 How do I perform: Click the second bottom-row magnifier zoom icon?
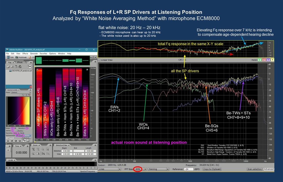(38, 153)
